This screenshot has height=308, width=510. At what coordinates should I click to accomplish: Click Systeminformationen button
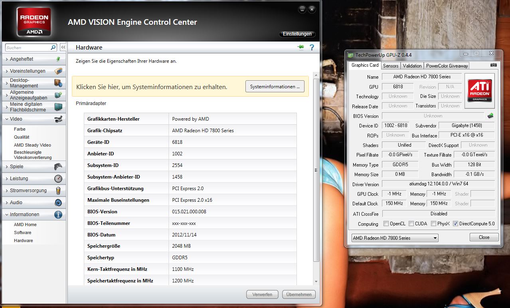point(275,86)
